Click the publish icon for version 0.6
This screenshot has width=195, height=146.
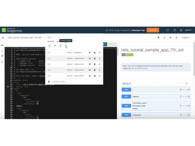coord(55,46)
